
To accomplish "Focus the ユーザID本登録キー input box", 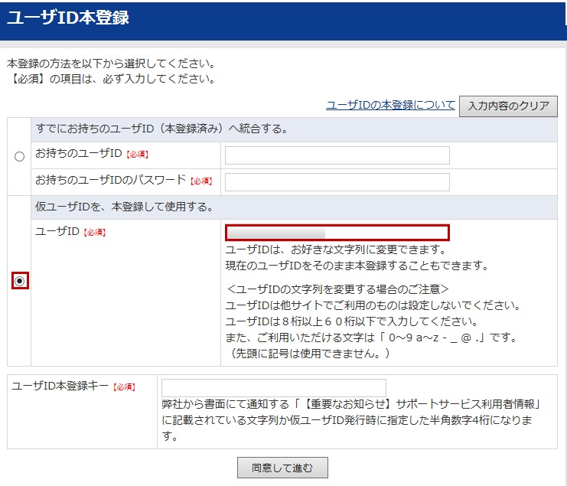I will (273, 388).
